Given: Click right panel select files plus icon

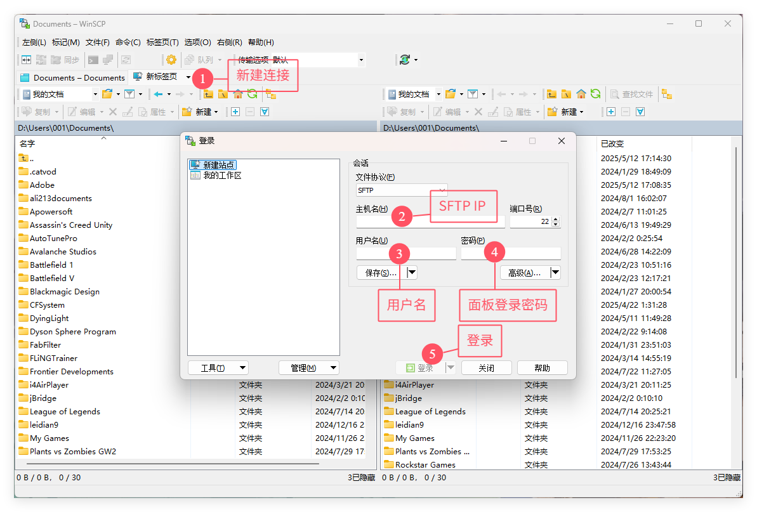Looking at the screenshot, I should 610,112.
